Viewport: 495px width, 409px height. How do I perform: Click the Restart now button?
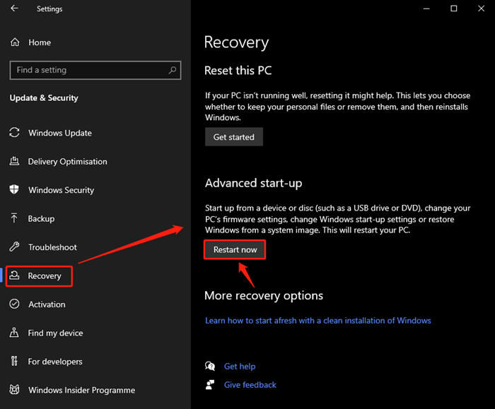point(235,249)
